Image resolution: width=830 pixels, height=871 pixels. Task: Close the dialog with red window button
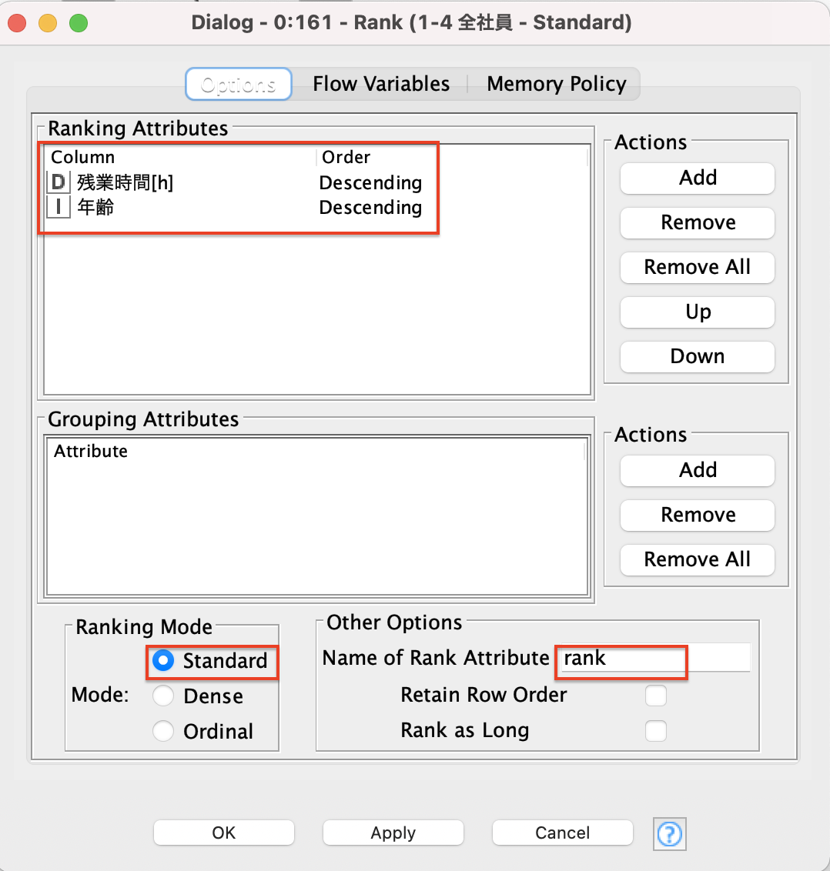(17, 23)
